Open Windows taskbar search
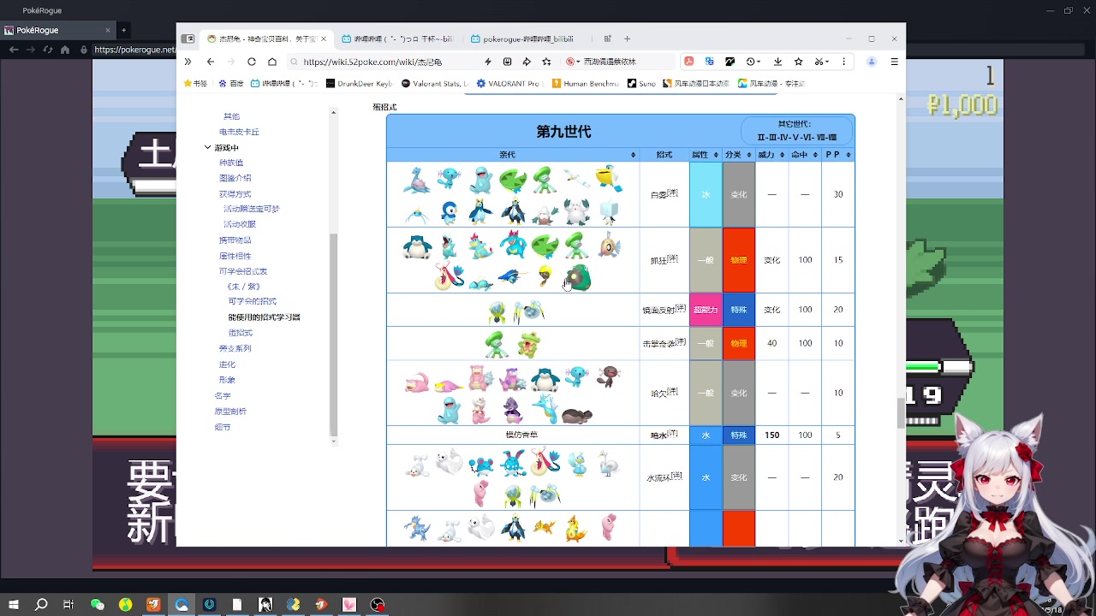Screen dimensions: 1096x616 (41, 605)
